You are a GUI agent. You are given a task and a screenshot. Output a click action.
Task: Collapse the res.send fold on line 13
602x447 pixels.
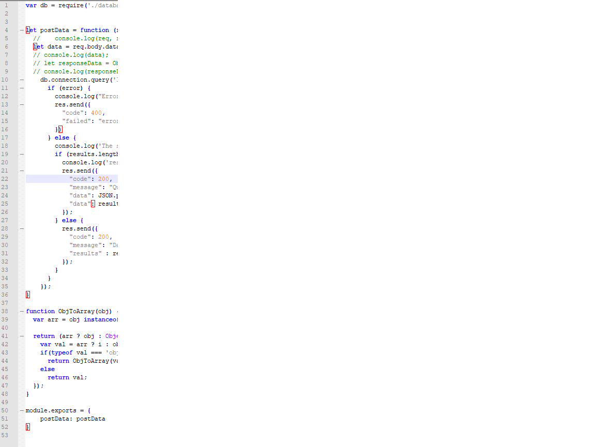click(x=22, y=104)
